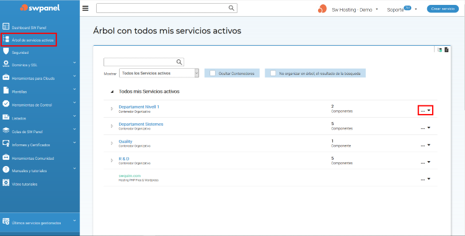
Task: Click the Crear servicio button
Action: pos(443,9)
